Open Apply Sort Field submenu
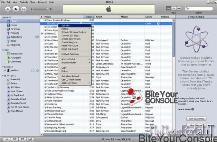 [x=75, y=83]
